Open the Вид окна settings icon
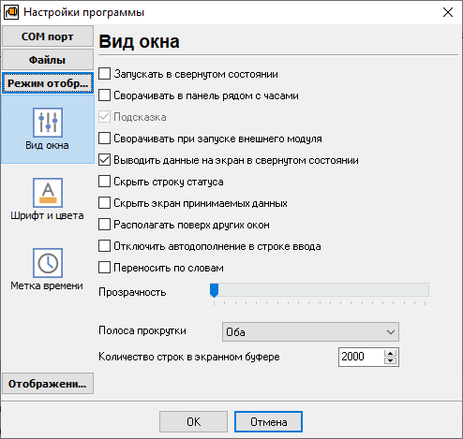Viewport: 463px width, 439px height. pyautogui.click(x=48, y=123)
